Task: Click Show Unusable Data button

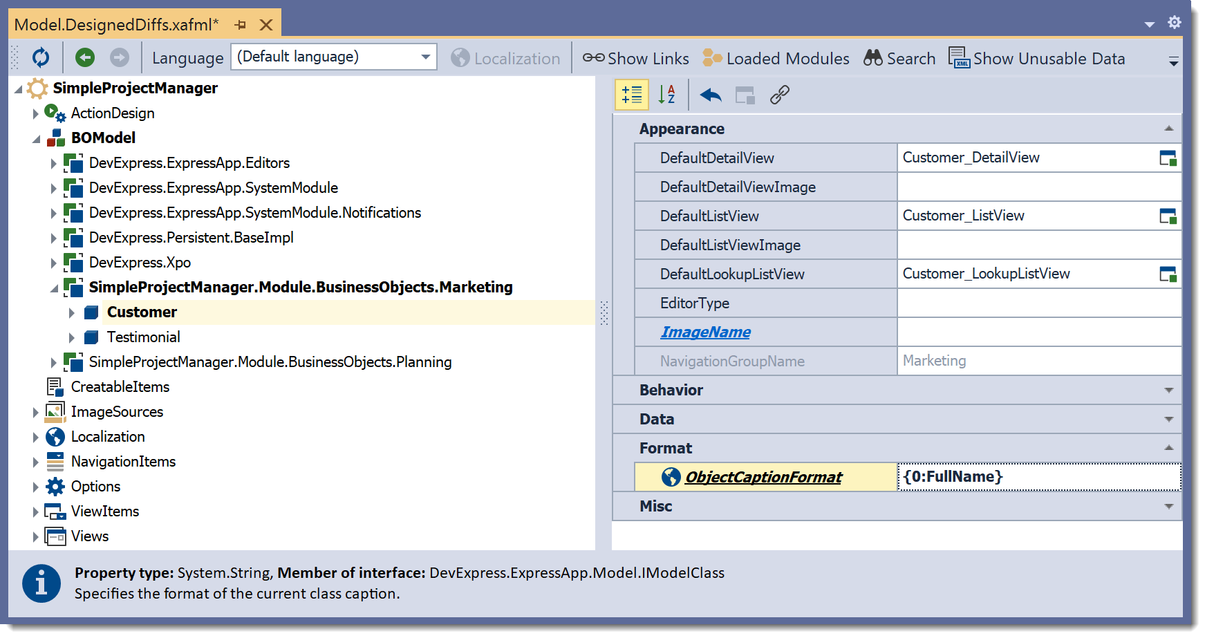Action: point(1037,59)
